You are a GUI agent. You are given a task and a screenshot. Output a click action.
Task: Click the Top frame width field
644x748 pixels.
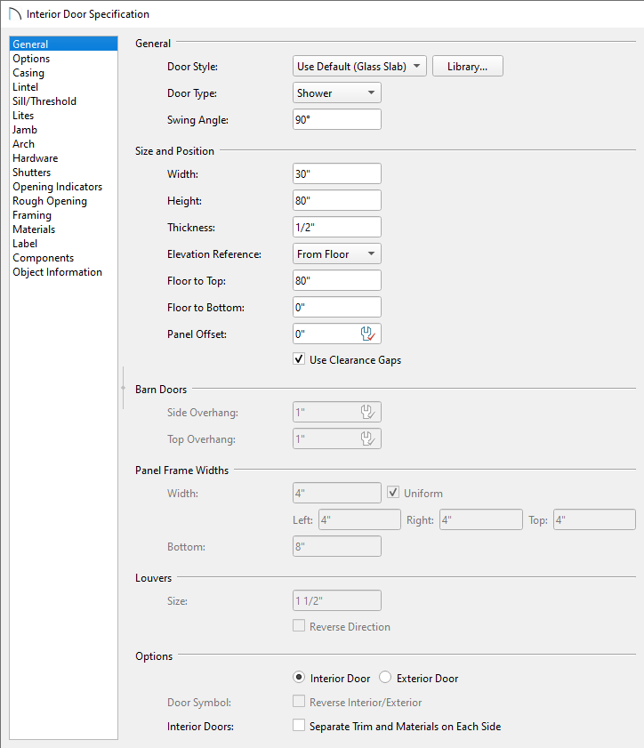click(594, 519)
